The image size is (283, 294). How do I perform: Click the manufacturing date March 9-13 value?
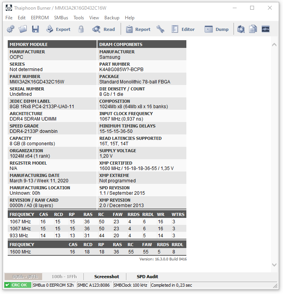point(39,181)
